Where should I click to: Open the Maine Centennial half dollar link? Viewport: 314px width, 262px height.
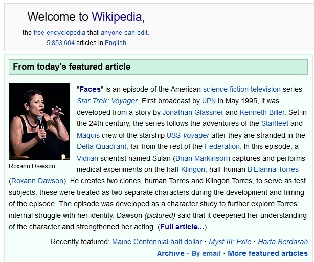pos(157,242)
